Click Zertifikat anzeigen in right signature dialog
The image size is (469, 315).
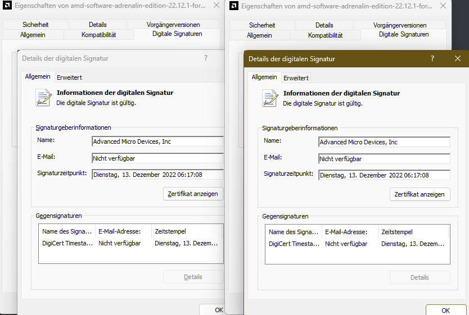420,194
